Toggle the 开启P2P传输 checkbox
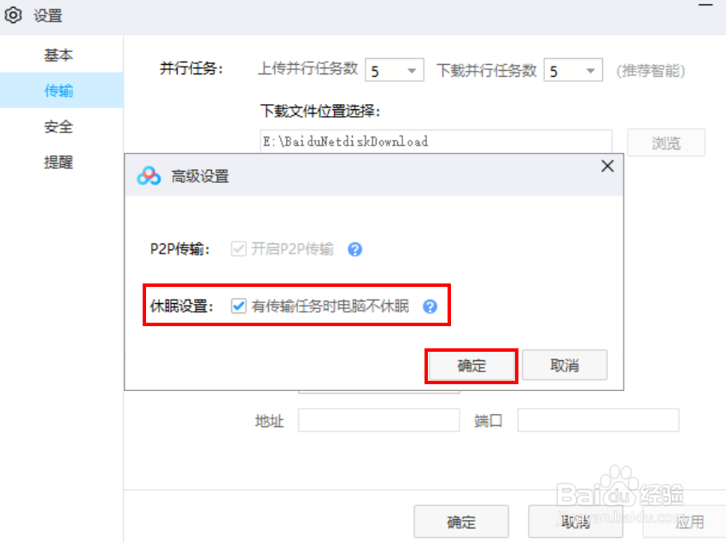The width and height of the screenshot is (726, 543). click(x=238, y=249)
